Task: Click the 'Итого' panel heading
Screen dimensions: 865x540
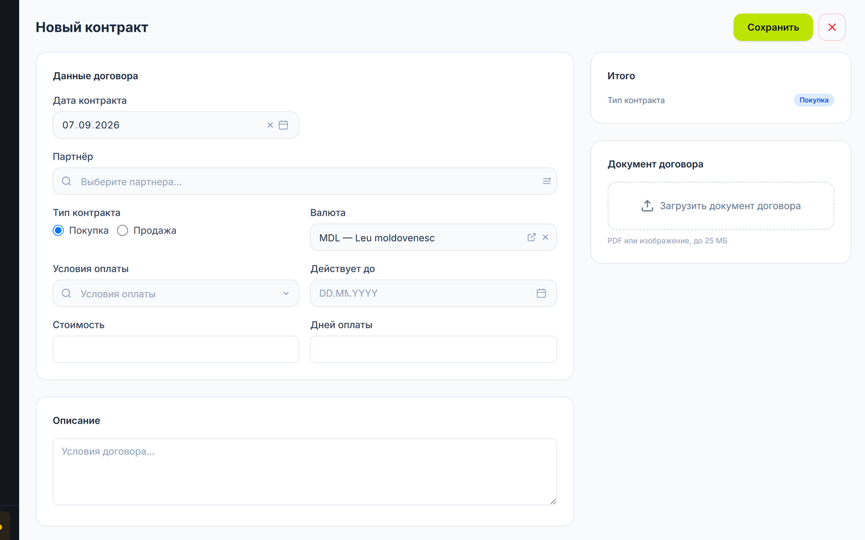Action: click(621, 76)
